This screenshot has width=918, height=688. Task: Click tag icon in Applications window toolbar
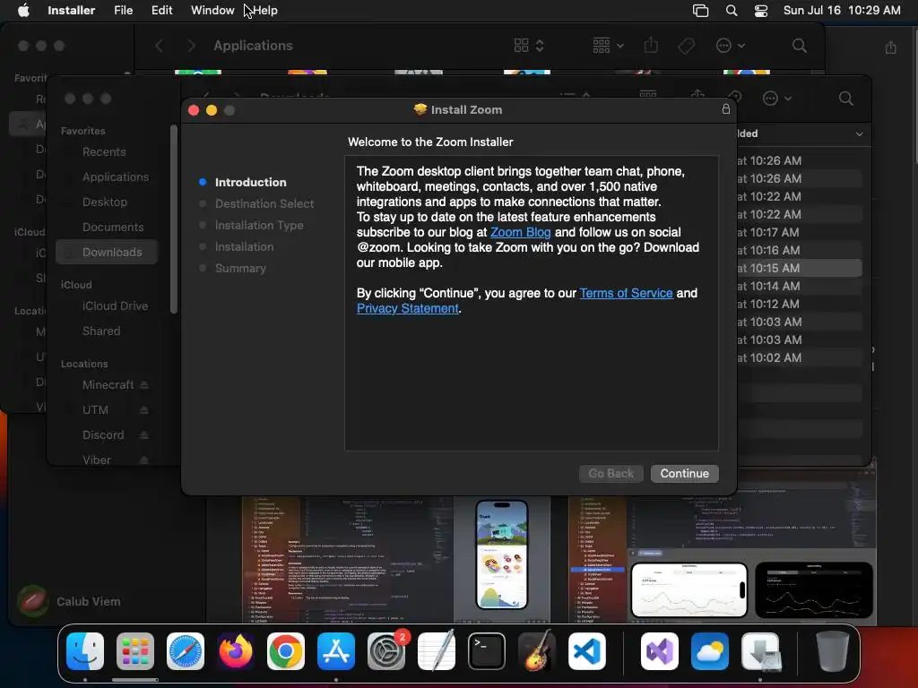(686, 46)
